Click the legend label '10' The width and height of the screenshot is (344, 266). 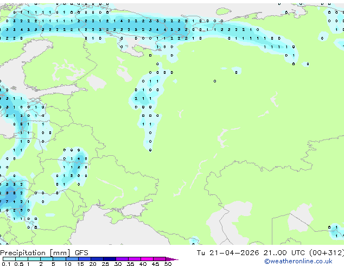click(x=68, y=264)
